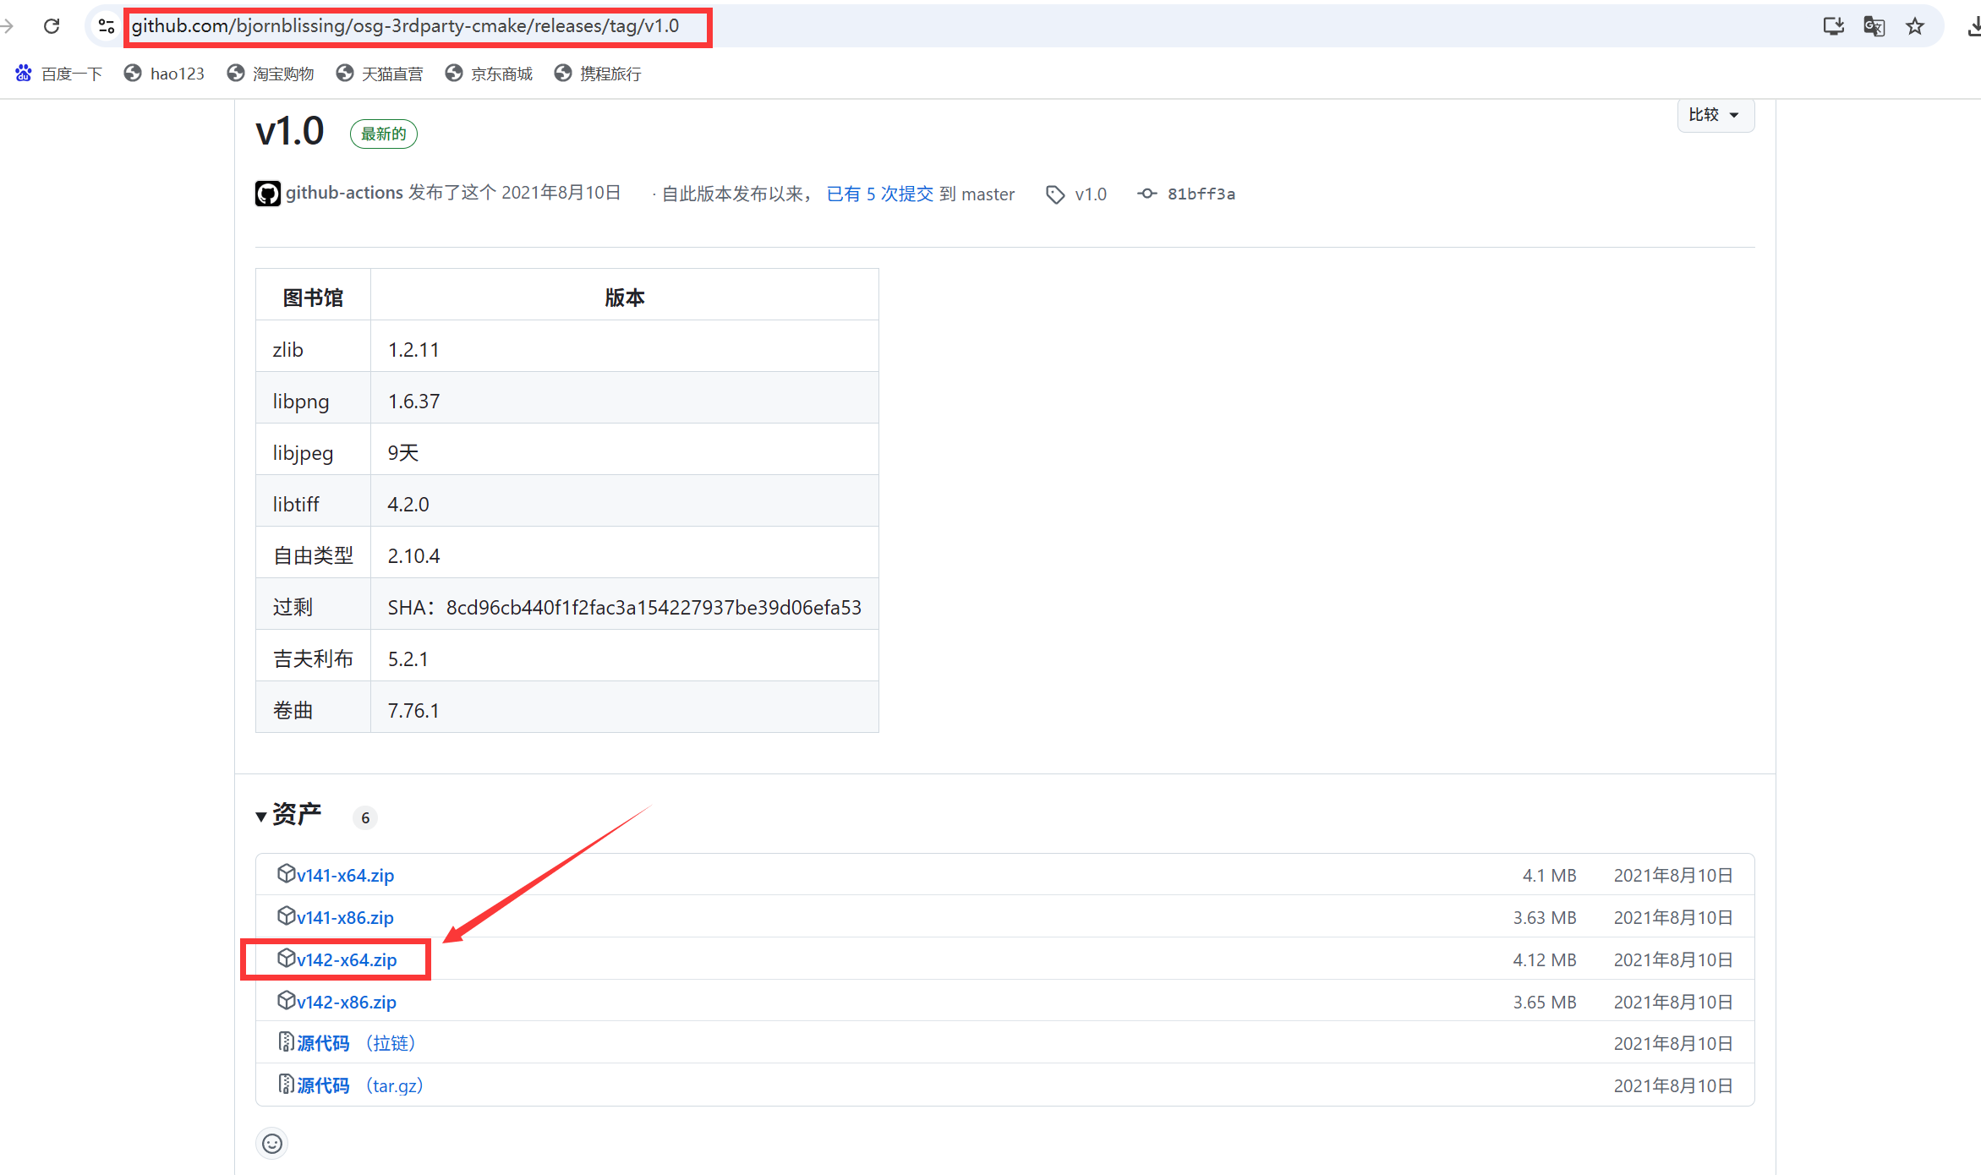The height and width of the screenshot is (1175, 1981).
Task: Install app icon in address bar
Action: (1833, 26)
